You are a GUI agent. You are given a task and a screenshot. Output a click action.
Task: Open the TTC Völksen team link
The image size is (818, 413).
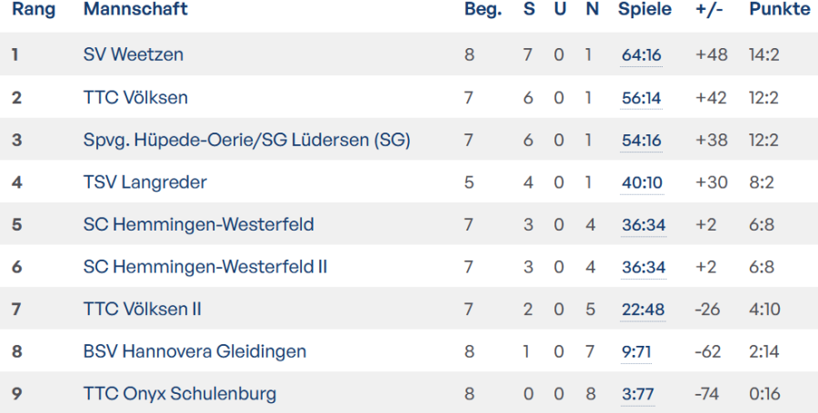coord(135,97)
